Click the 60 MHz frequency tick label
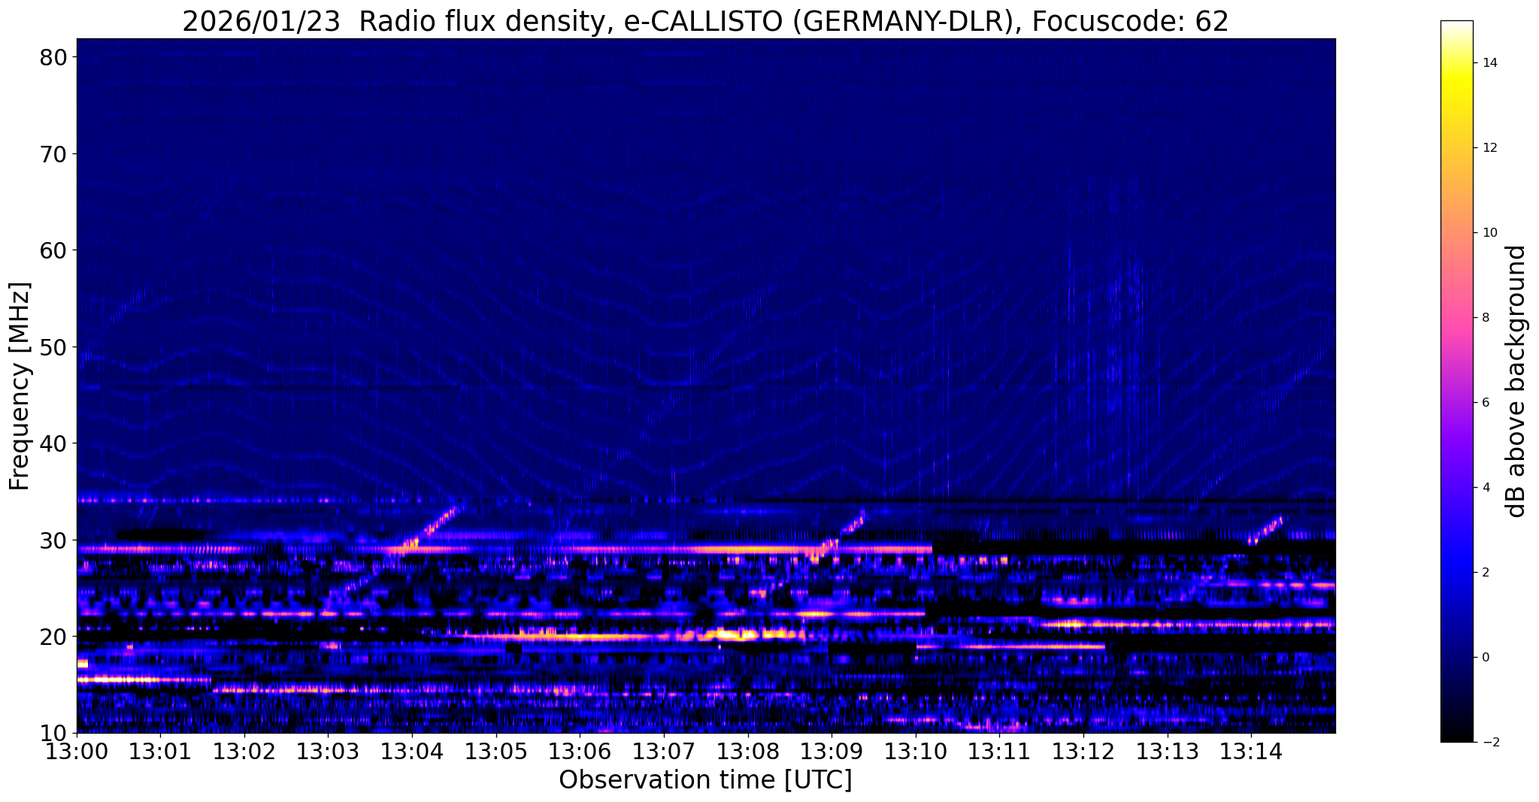This screenshot has width=1539, height=802. point(53,250)
